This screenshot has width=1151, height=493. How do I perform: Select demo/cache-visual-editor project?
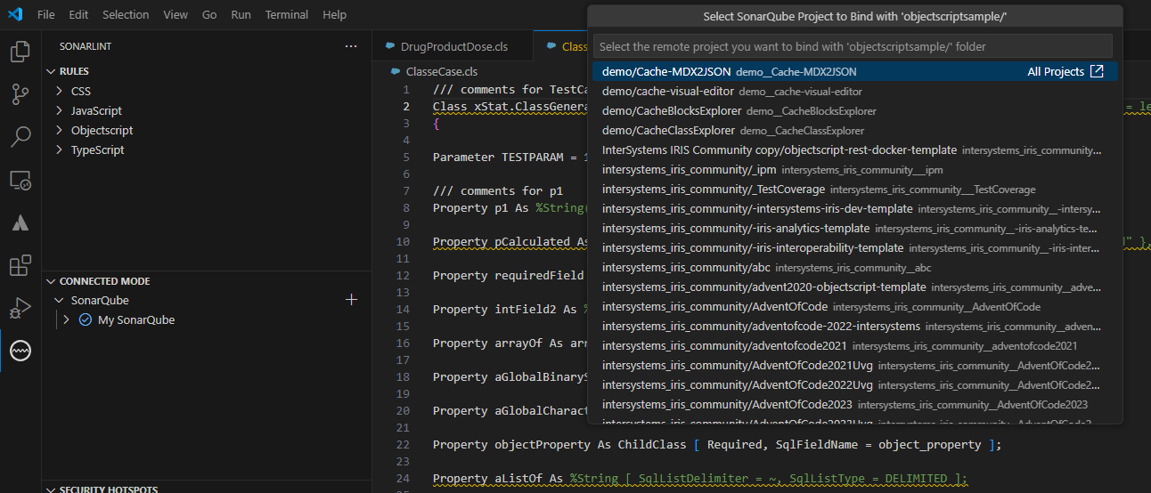(x=855, y=91)
